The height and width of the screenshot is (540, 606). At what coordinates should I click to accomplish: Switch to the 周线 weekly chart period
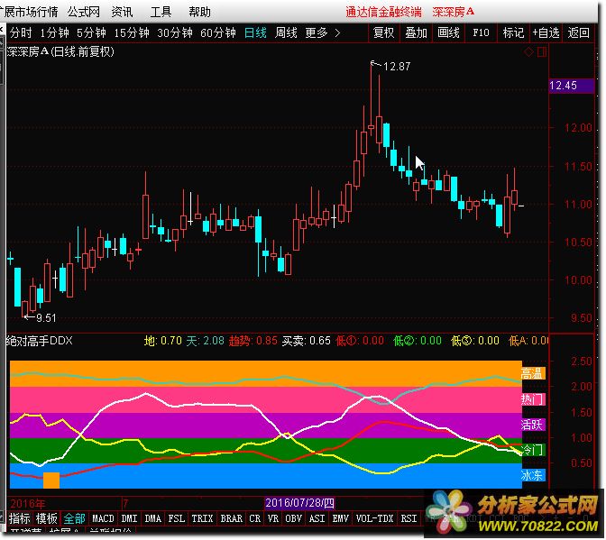coord(286,32)
